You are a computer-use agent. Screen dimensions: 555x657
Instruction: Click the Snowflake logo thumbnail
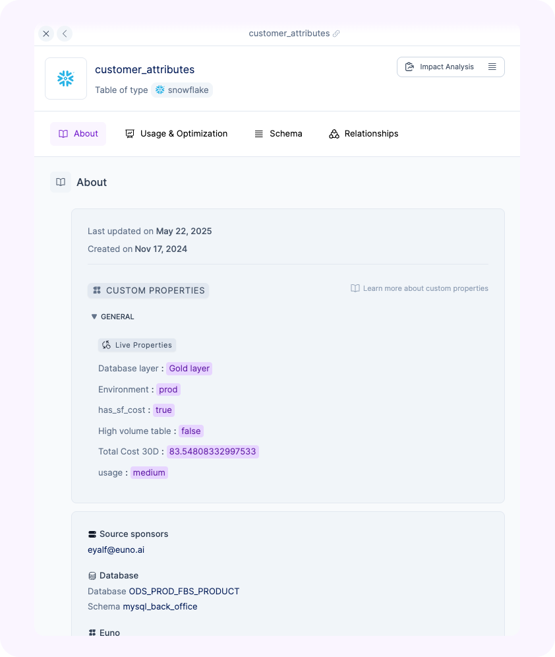[x=66, y=78]
